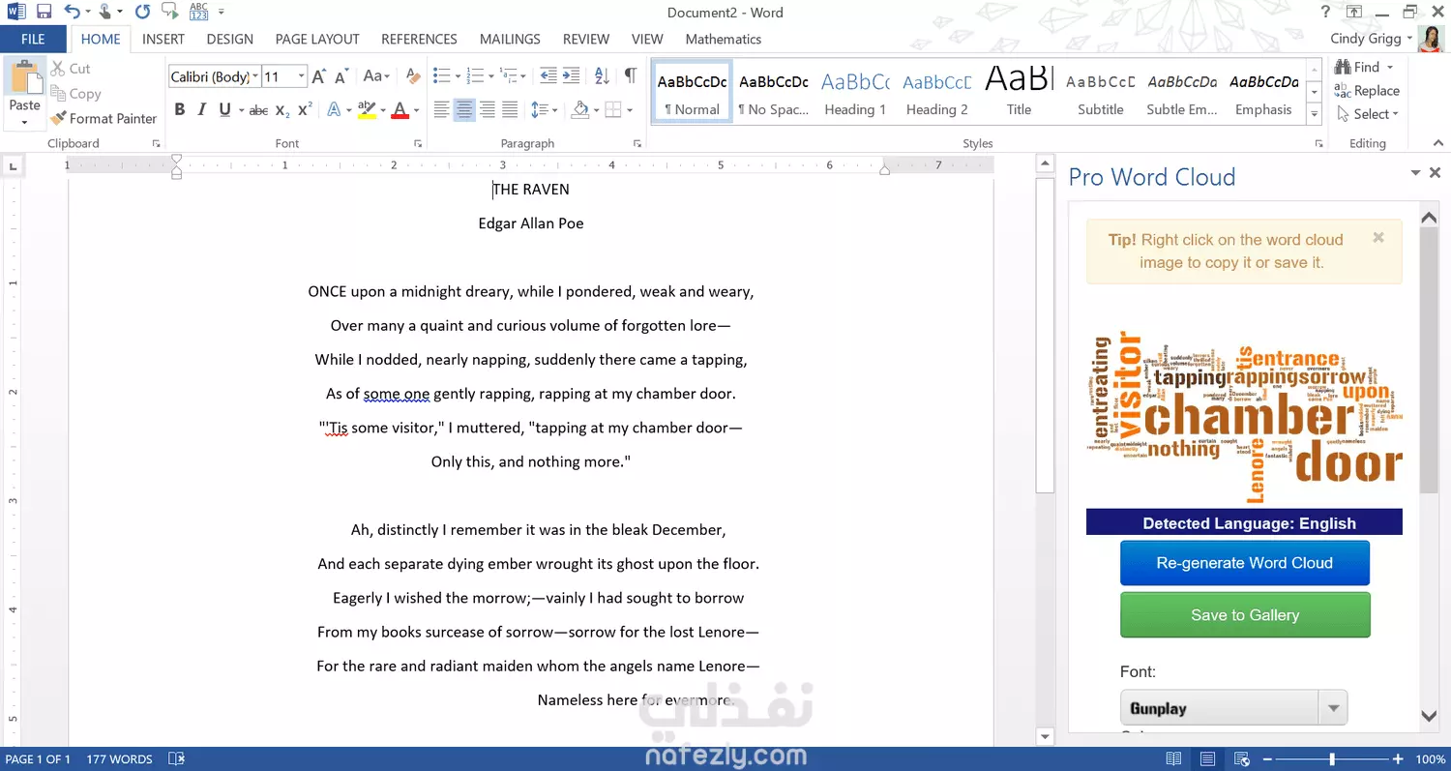Apply the Title style
The width and height of the screenshot is (1451, 771).
(1019, 91)
